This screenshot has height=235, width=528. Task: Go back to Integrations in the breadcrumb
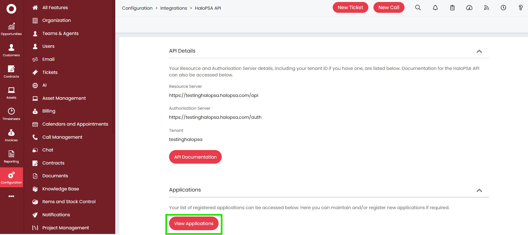click(174, 8)
